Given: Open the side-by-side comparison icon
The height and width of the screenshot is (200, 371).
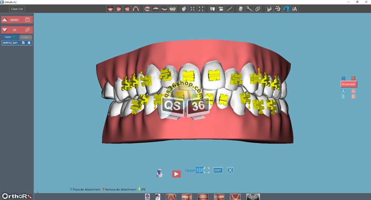Looking at the screenshot, I should (x=212, y=9).
